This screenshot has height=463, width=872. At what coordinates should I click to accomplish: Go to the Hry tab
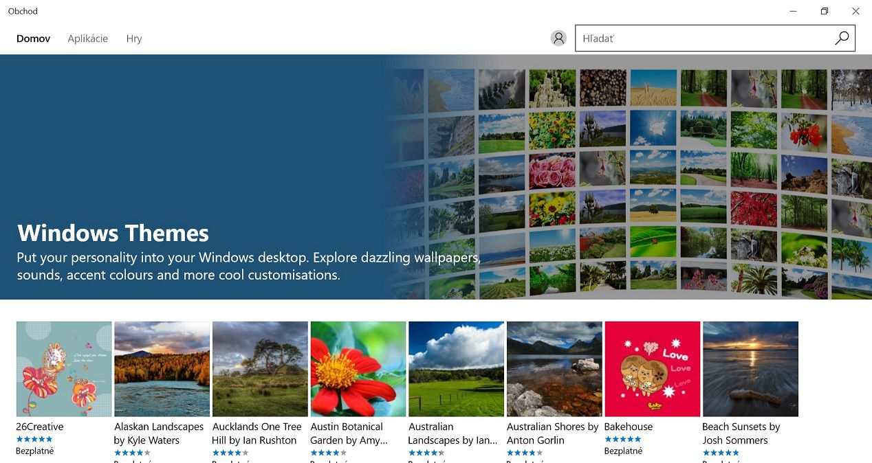coord(134,38)
